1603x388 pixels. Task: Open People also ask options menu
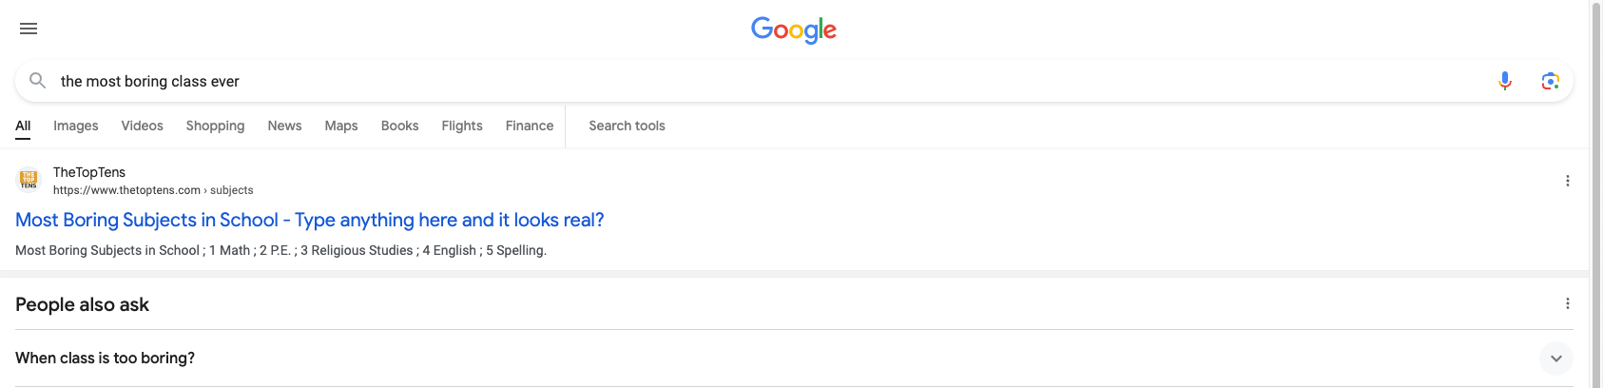(x=1567, y=303)
